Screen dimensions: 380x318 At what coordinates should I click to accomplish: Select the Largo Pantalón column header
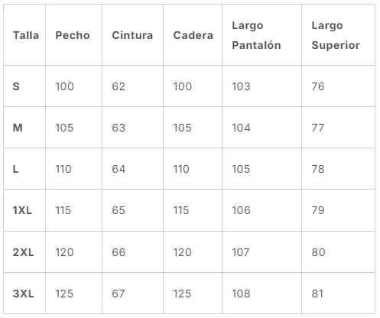coord(256,35)
